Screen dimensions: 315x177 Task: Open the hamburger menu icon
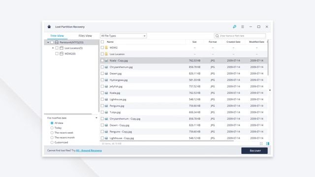tap(243, 27)
